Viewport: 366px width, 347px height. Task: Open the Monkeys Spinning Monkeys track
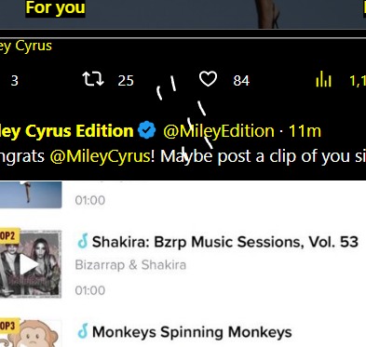(192, 332)
